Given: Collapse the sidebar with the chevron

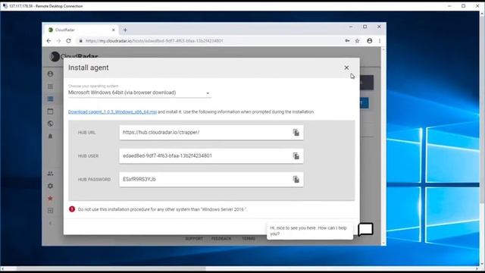Looking at the screenshot, I should pyautogui.click(x=51, y=223).
